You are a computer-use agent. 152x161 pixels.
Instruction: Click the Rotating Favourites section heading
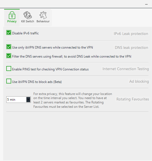[133, 99]
